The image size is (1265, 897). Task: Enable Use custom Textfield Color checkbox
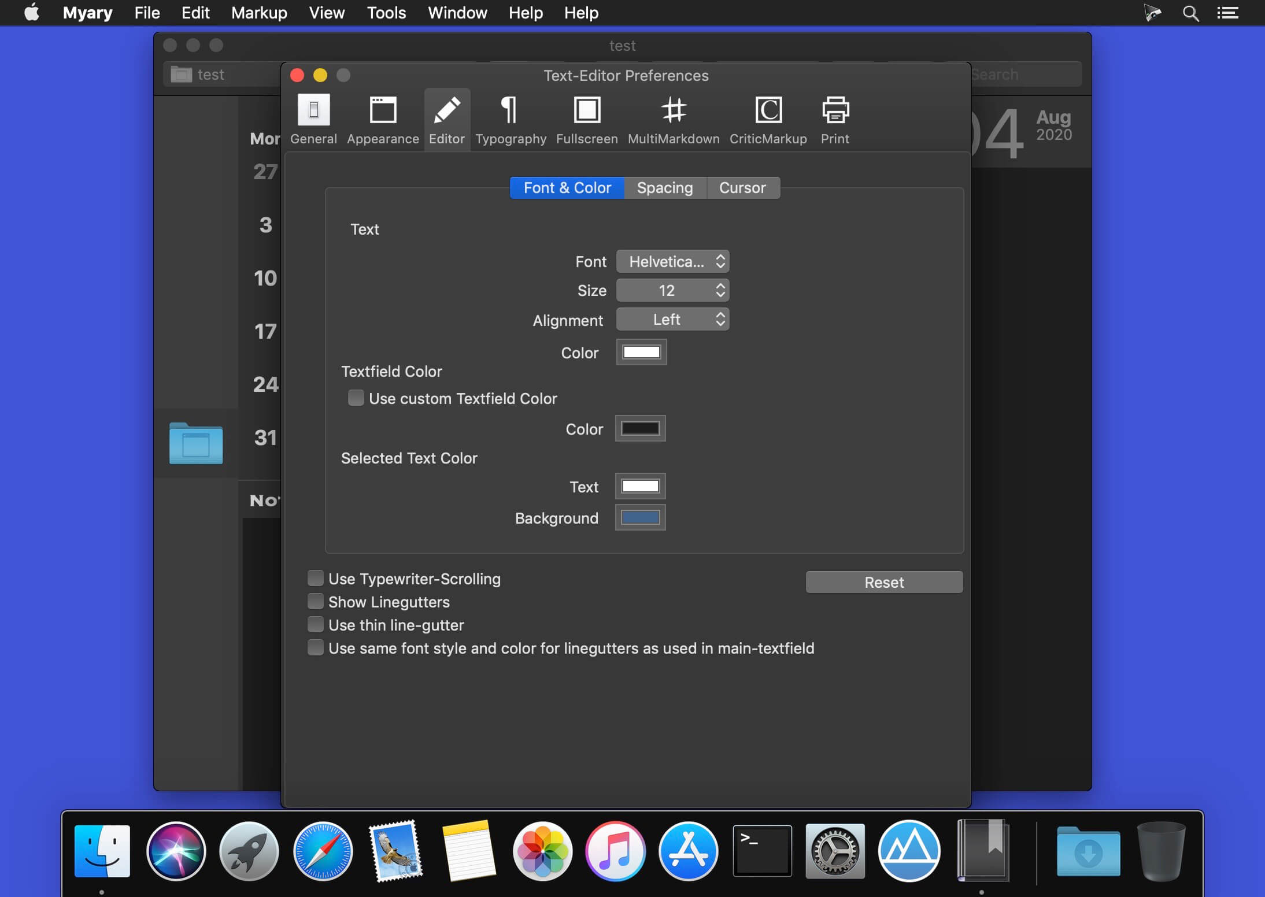(356, 398)
